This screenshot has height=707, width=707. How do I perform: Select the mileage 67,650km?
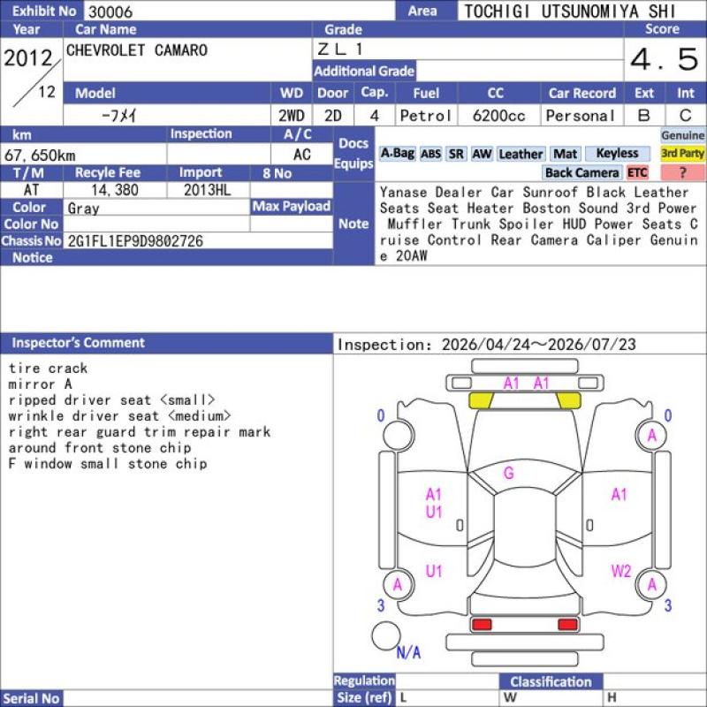40,156
